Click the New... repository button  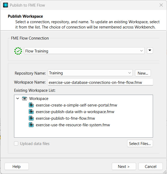143,73
